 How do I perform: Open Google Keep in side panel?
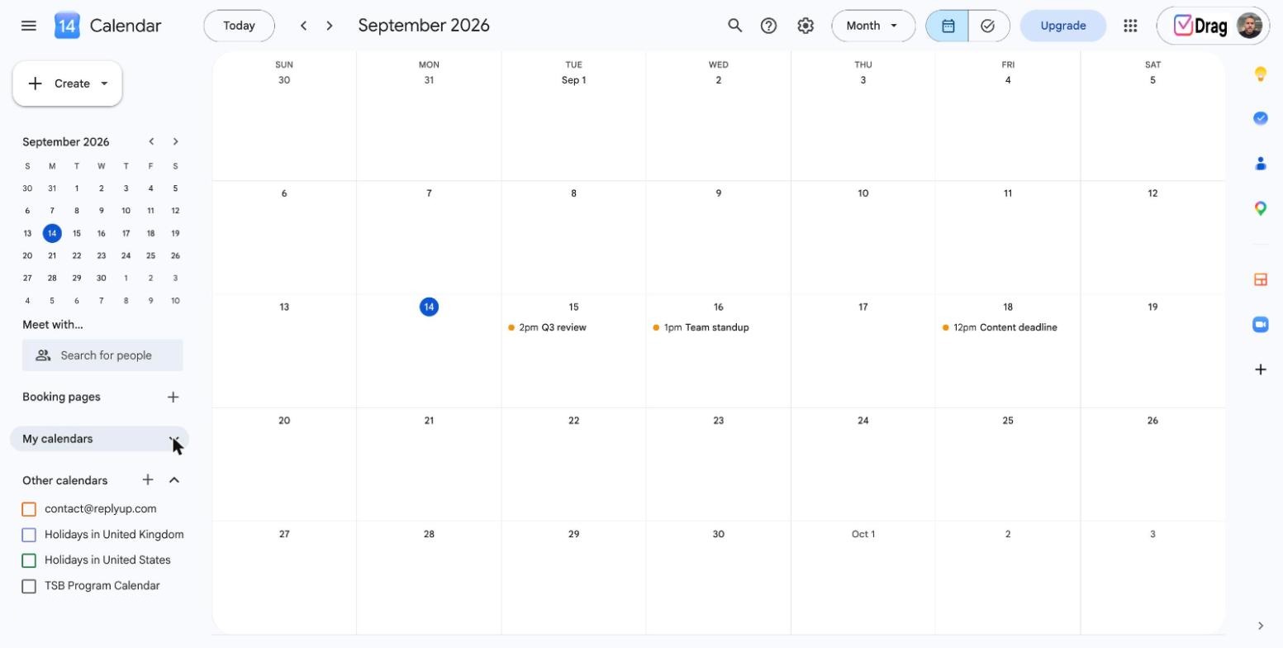pyautogui.click(x=1261, y=74)
